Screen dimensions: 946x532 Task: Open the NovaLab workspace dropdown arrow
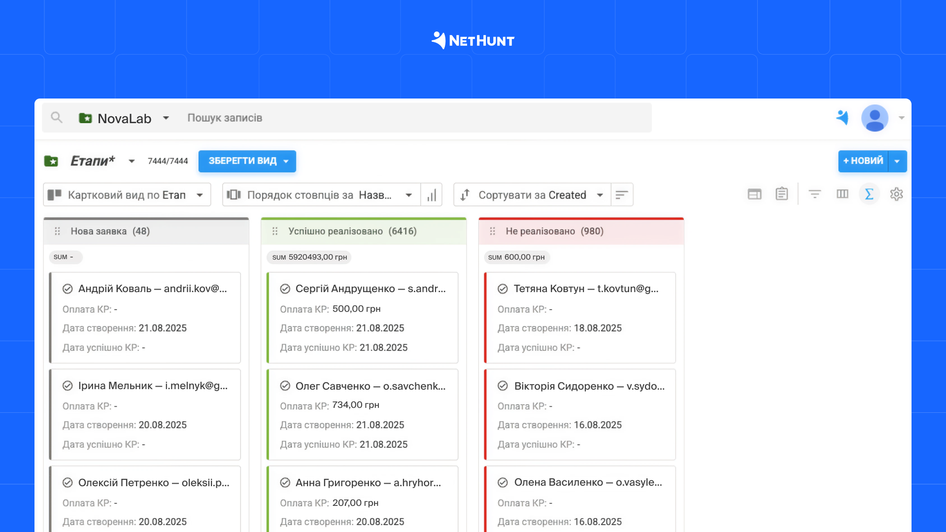166,118
